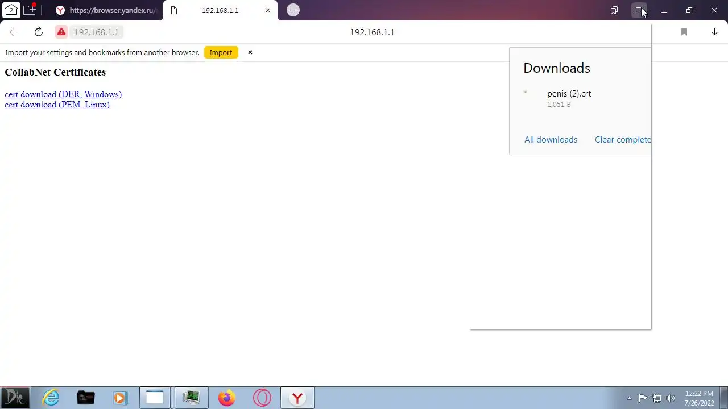This screenshot has width=728, height=409.
Task: Open the All downloads link
Action: click(551, 140)
